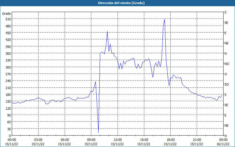The height and width of the screenshot is (147, 235).
Task: Select the 00:00 label above 16/11/22
Action: coord(223,140)
